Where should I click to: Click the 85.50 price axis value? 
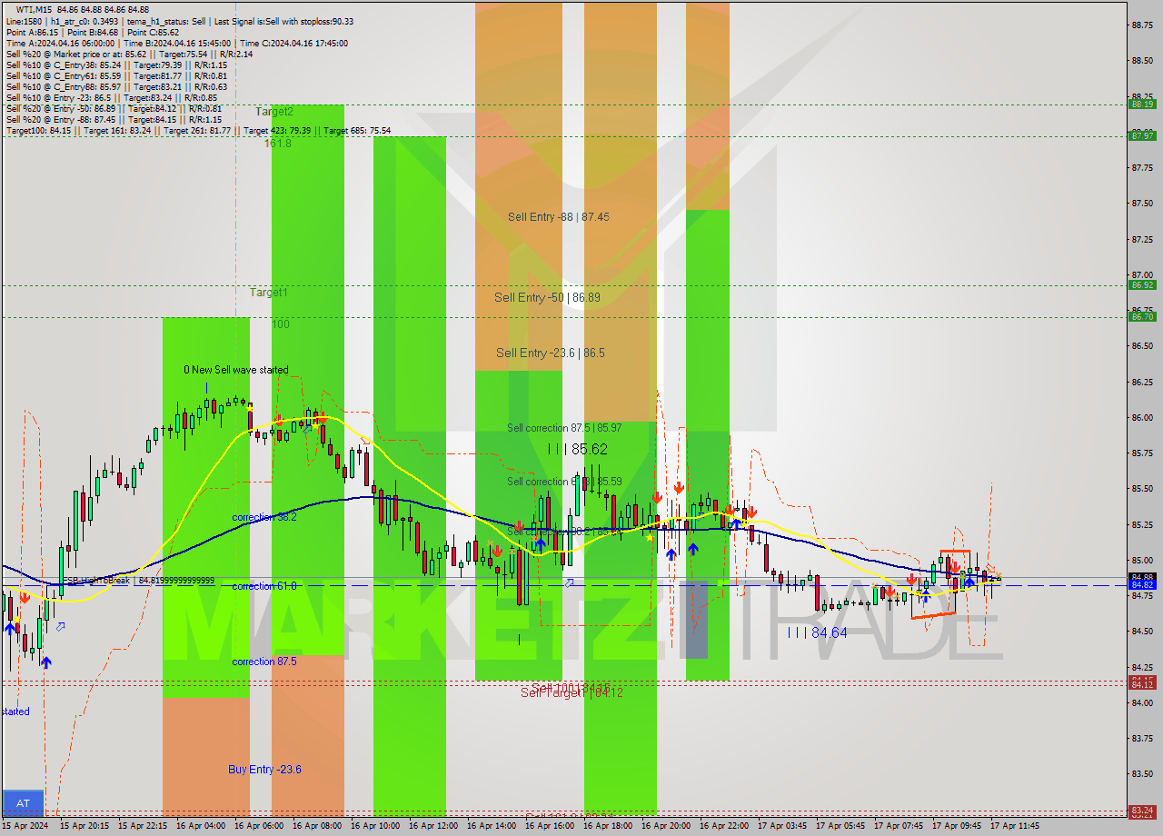click(1142, 489)
